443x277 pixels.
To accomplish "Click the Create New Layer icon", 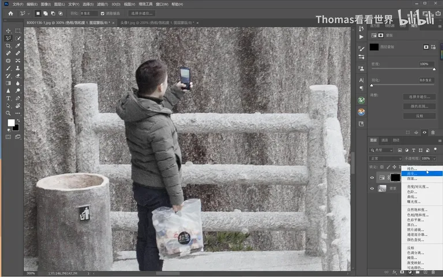I will (x=425, y=272).
